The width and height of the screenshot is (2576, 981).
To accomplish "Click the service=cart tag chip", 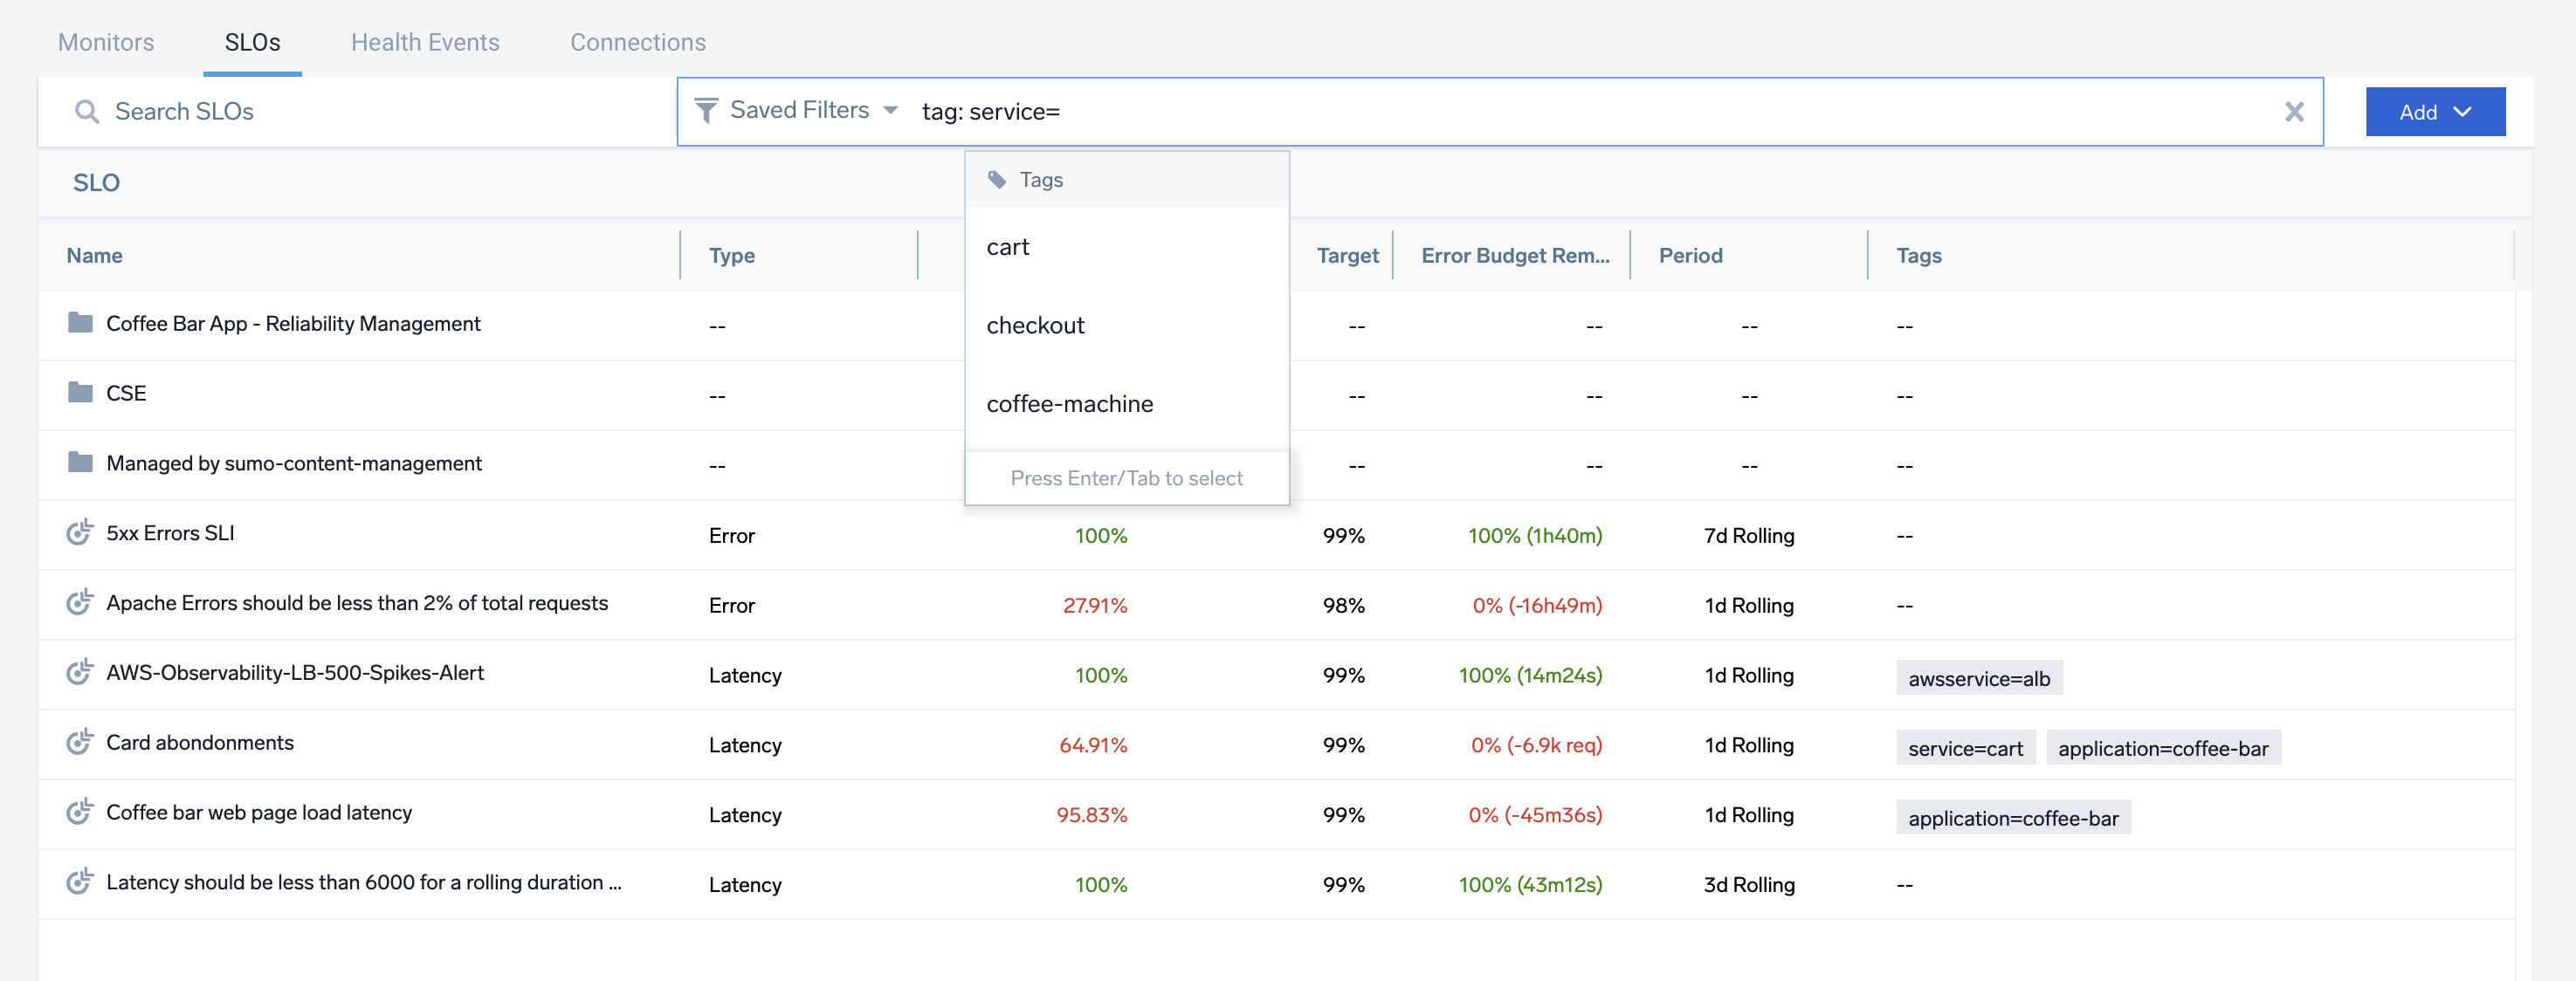I will coord(1964,748).
